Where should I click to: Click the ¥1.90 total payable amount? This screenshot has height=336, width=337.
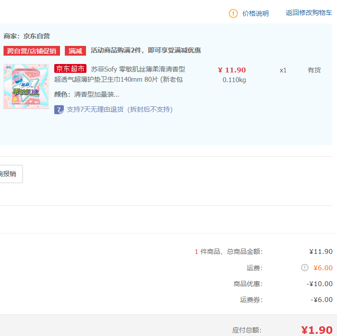tap(317, 330)
